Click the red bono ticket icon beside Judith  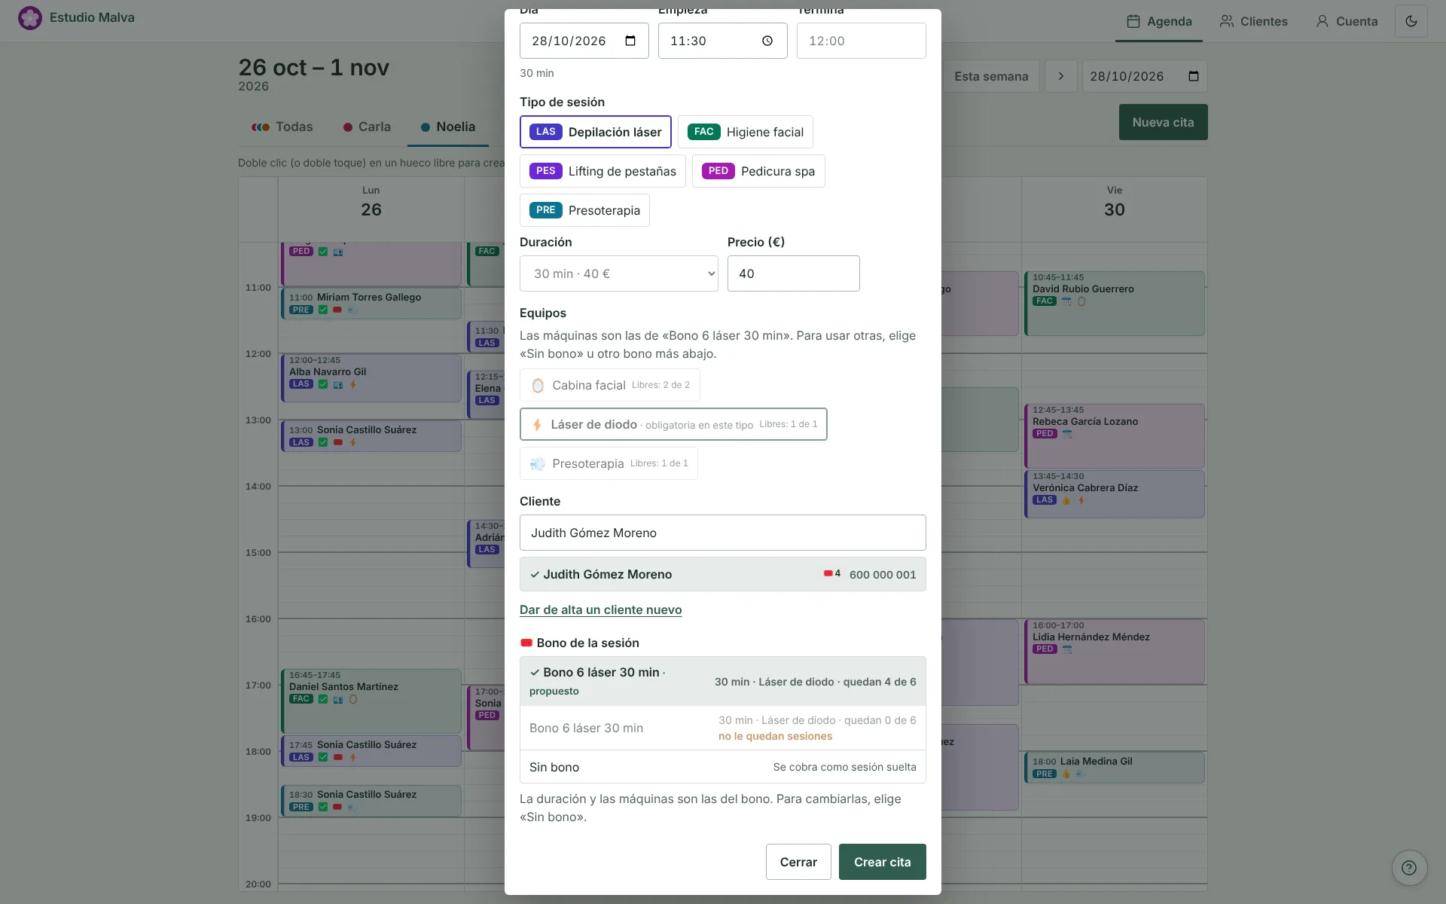click(x=828, y=573)
